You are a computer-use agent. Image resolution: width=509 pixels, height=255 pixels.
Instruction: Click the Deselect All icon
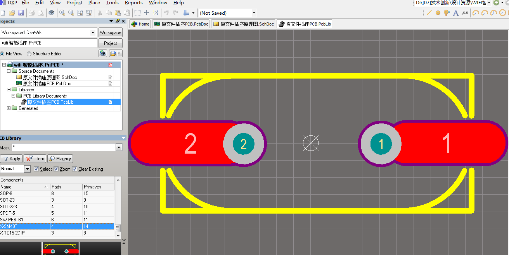click(155, 13)
